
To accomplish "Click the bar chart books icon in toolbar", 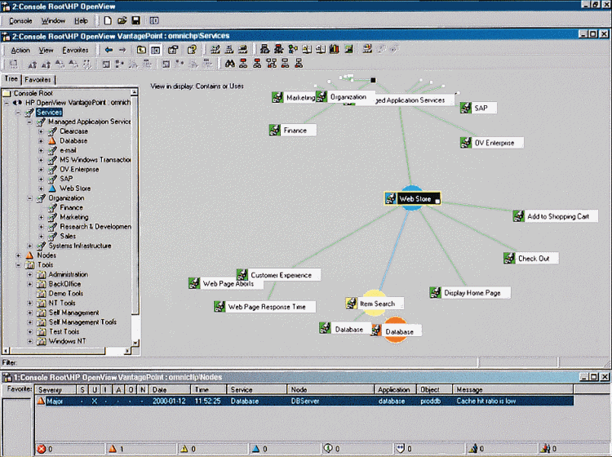I will 334,49.
